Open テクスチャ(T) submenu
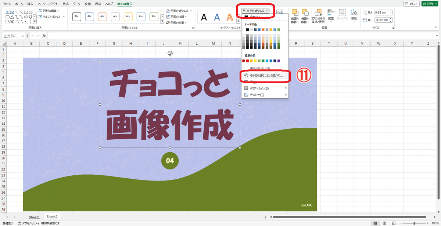 pyautogui.click(x=265, y=95)
